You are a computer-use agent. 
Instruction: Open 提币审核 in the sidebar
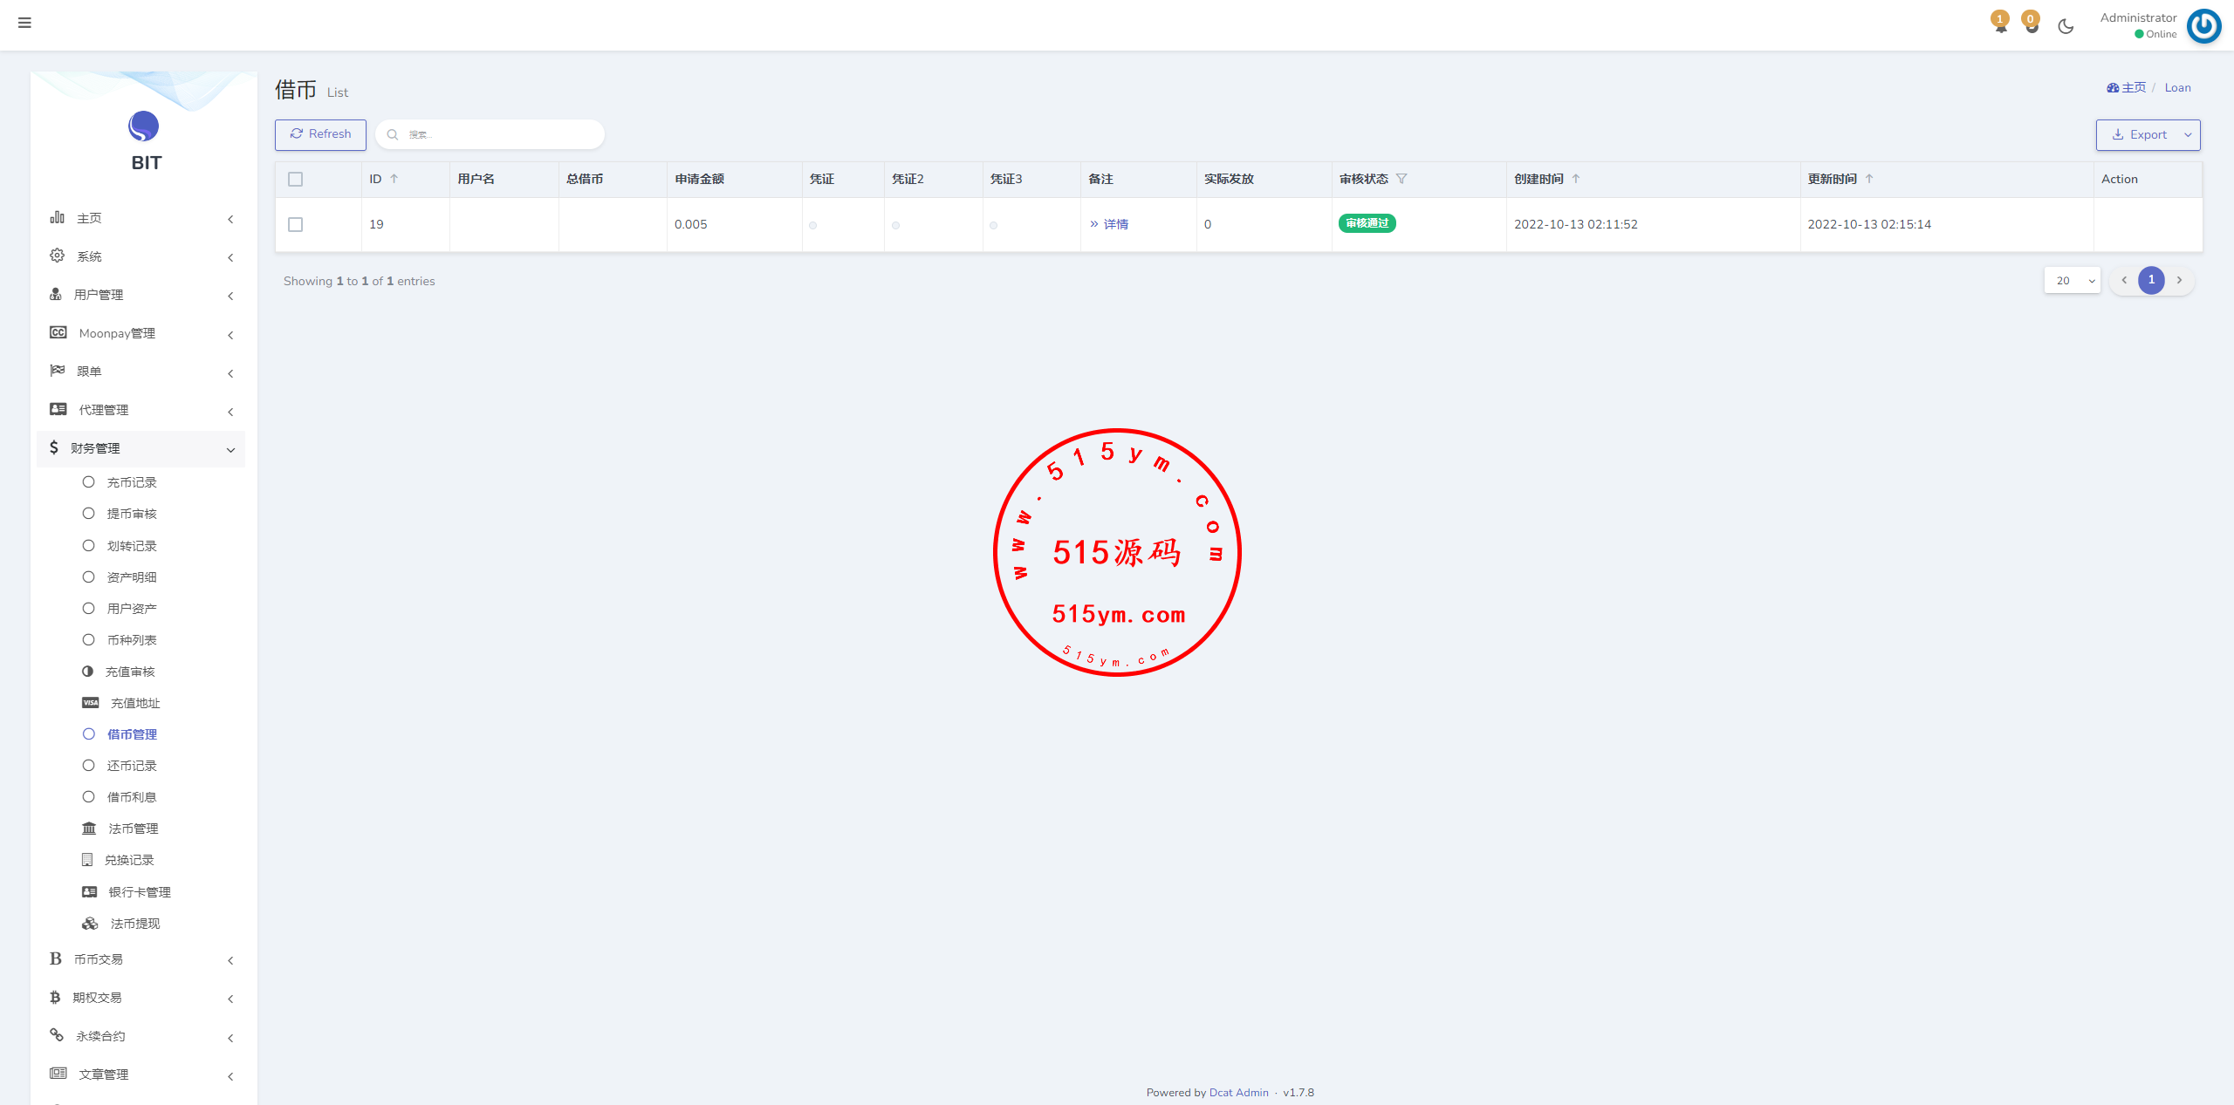tap(132, 515)
